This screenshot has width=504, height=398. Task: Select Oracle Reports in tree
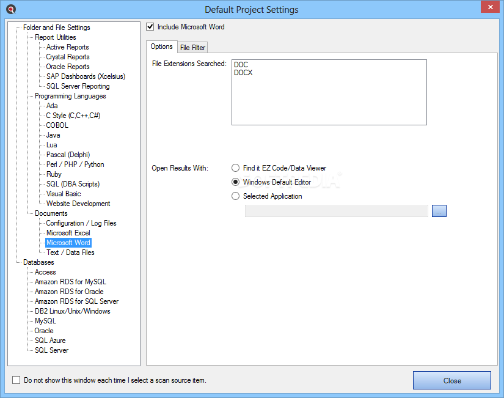click(x=68, y=67)
